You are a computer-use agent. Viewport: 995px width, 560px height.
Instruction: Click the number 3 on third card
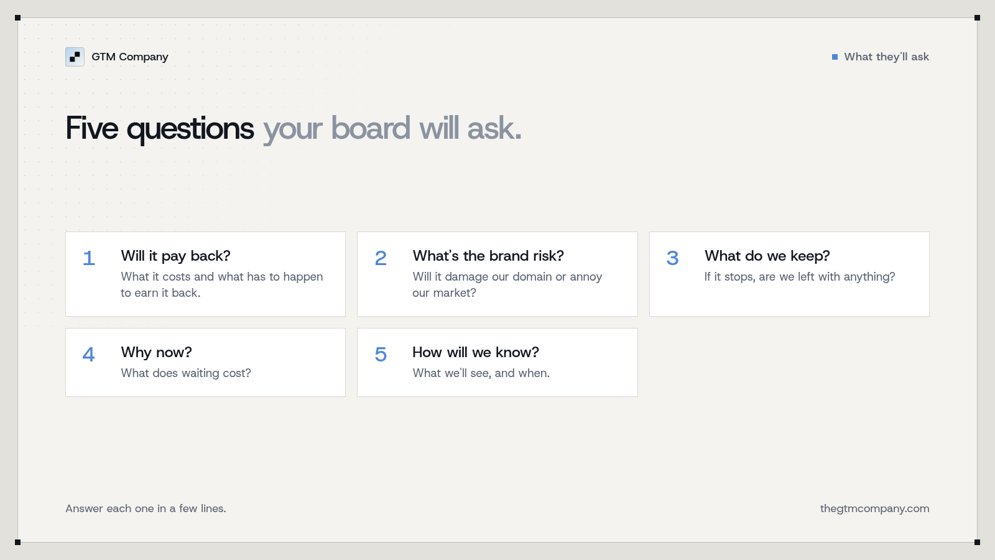click(672, 258)
